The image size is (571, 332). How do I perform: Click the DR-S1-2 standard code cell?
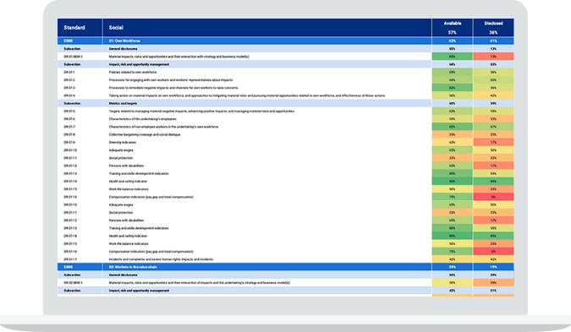tap(69, 80)
